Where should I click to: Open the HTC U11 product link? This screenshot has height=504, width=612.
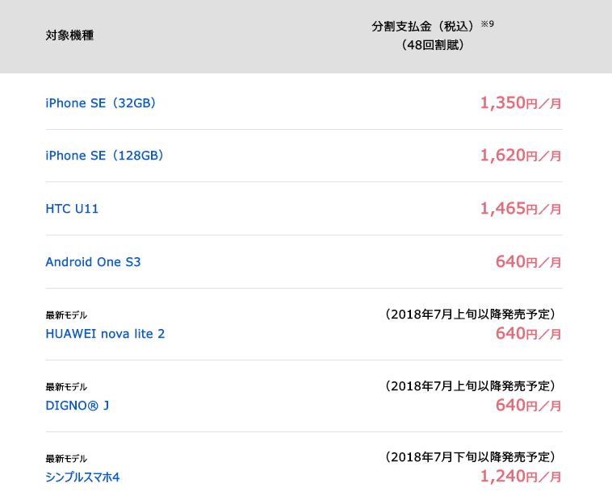(x=72, y=209)
